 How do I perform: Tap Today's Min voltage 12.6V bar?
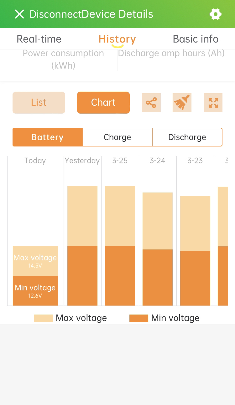[35, 291]
